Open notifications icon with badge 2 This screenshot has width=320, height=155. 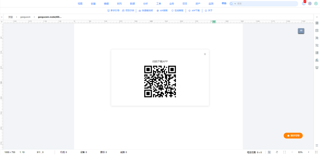[x=304, y=4]
